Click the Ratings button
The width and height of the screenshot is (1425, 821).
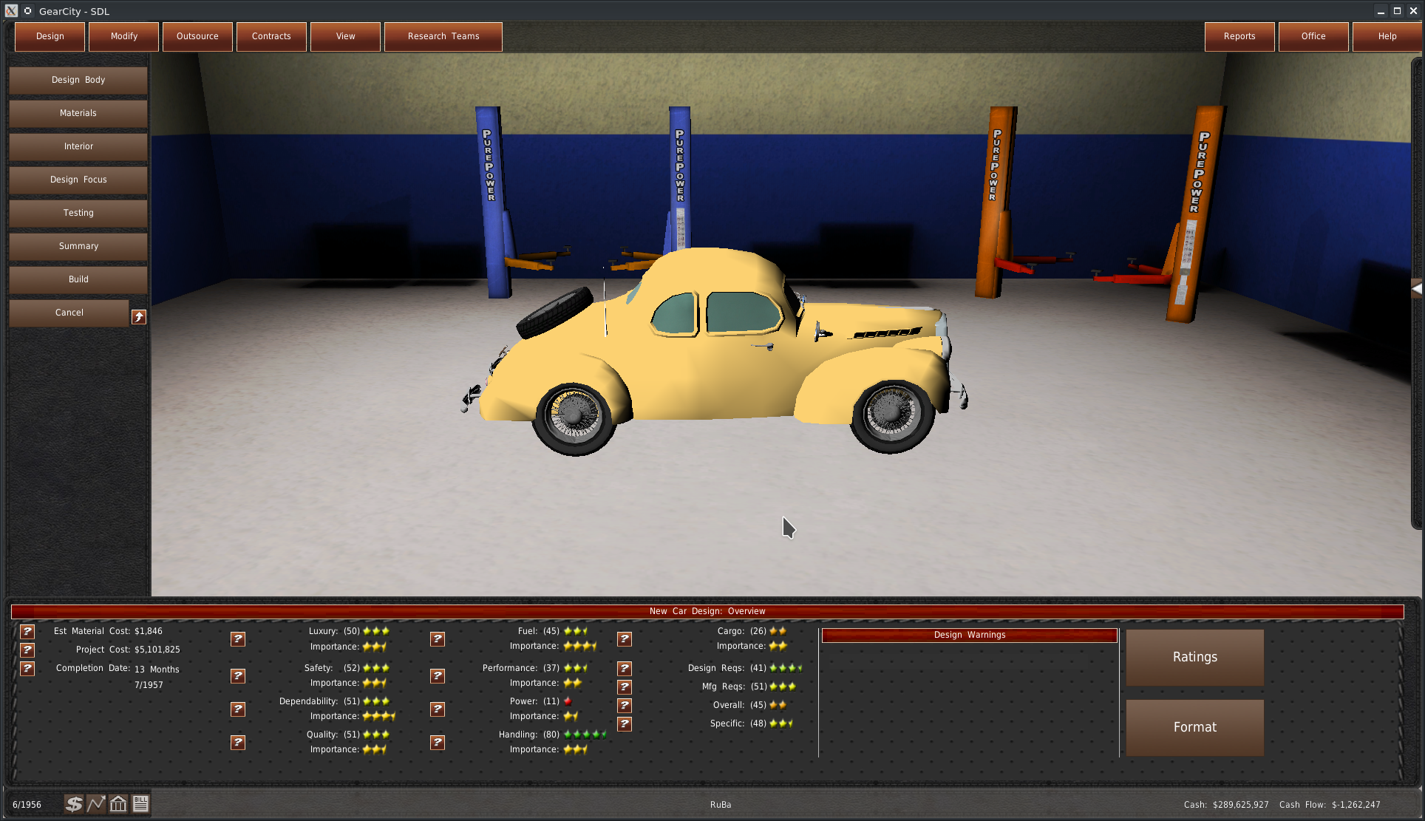(x=1194, y=657)
